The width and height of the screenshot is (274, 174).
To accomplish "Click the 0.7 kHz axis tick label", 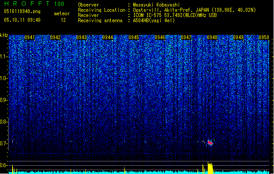I will [x=3, y=144].
